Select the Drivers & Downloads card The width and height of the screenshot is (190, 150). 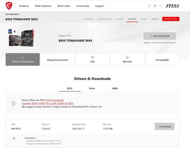click(x=23, y=59)
